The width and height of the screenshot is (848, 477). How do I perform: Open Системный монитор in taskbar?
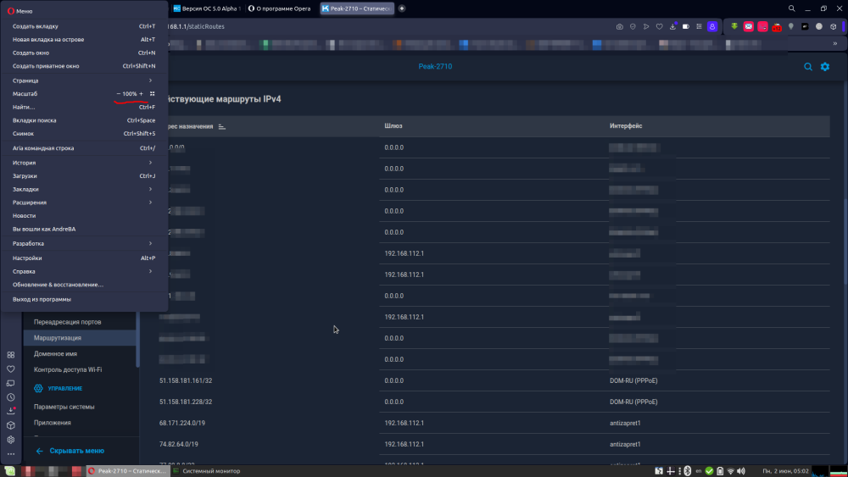(x=207, y=471)
